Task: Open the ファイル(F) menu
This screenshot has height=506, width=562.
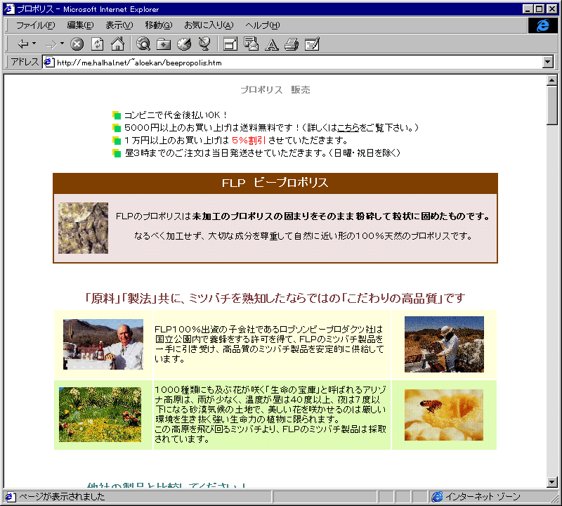Action: point(36,25)
